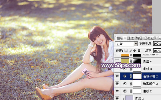Viewport: 161px width, 100px height.
Task: Click mask link icon of 选取颜色 3
Action: coord(131,84)
